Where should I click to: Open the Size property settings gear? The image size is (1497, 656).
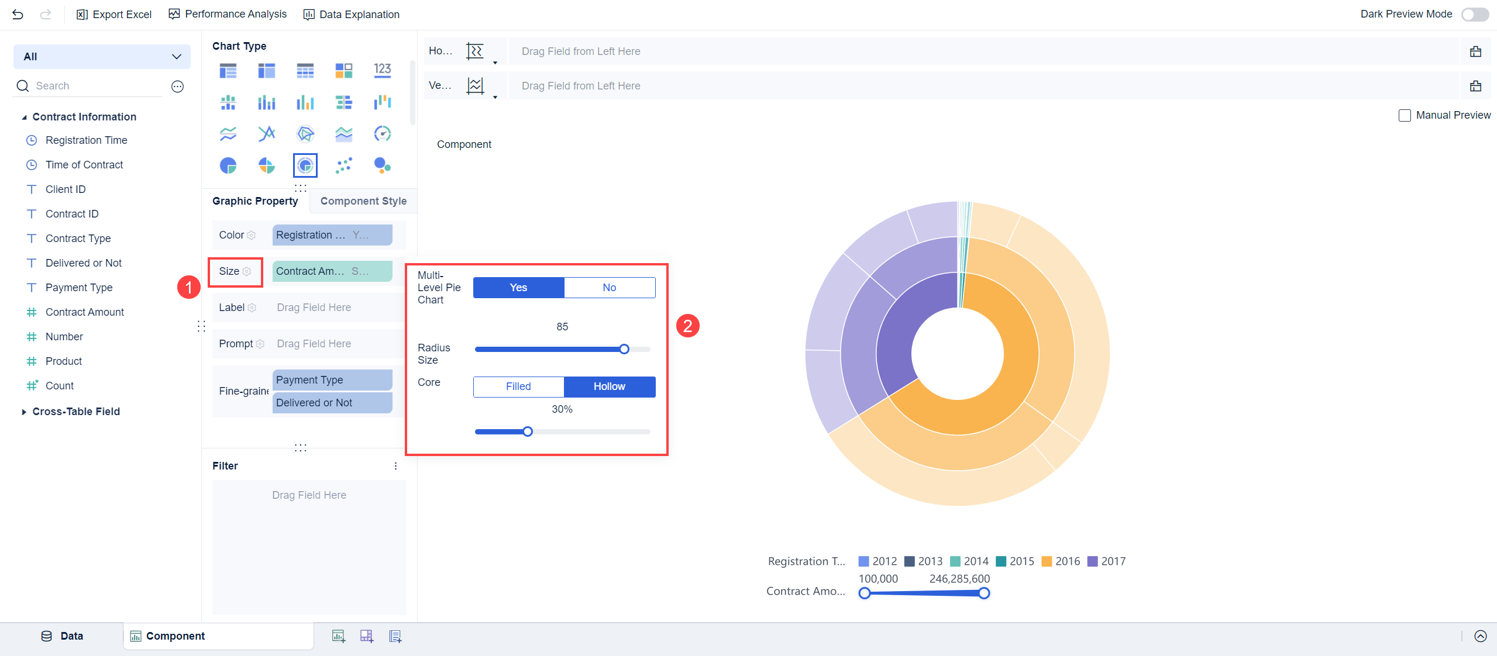pos(247,271)
